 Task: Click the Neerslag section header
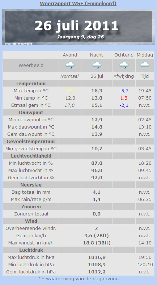coord(31,185)
